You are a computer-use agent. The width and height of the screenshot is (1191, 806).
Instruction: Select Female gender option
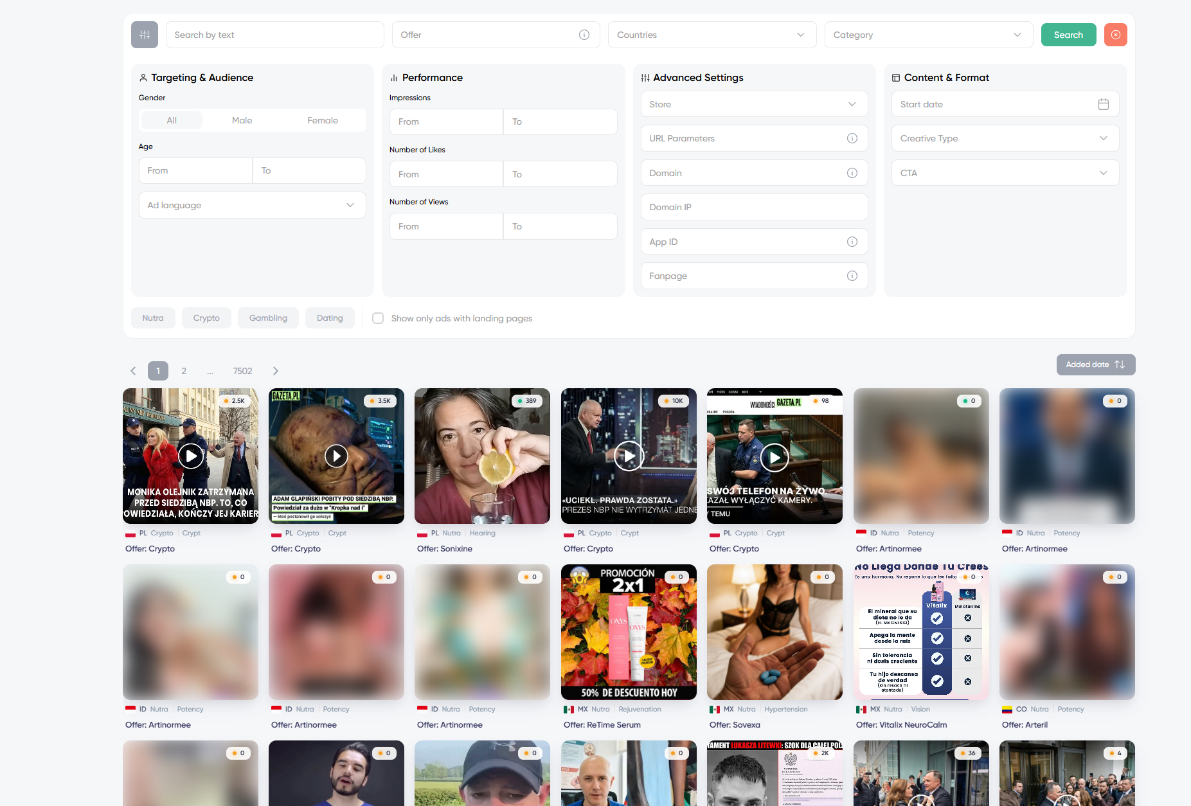click(x=323, y=120)
